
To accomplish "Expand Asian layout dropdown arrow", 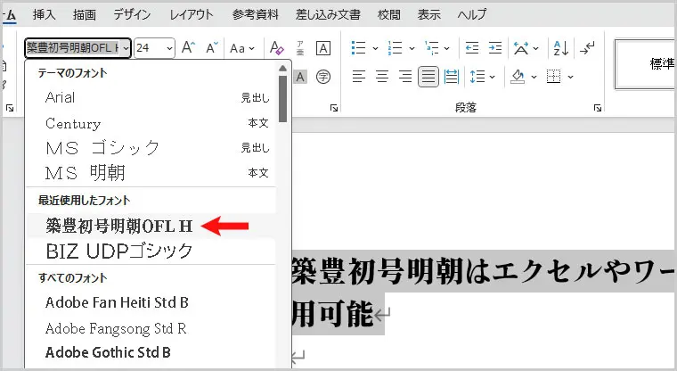I will tap(536, 48).
